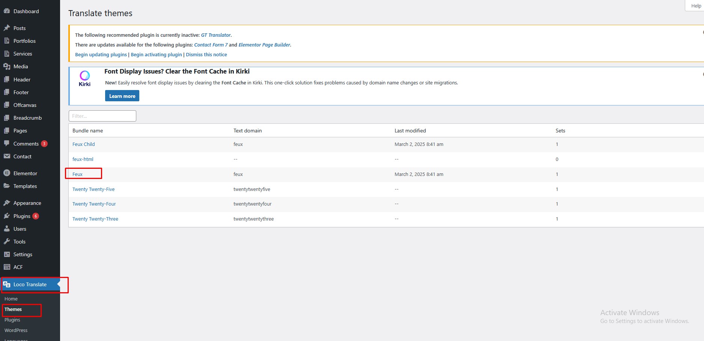Focus the Filter text field
Viewport: 704px width, 341px height.
pyautogui.click(x=102, y=116)
